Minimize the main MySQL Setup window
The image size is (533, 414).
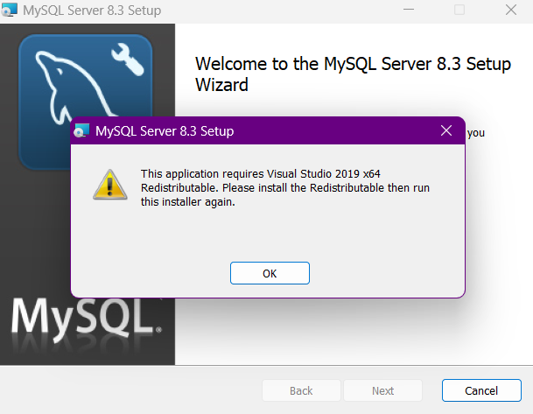tap(409, 10)
